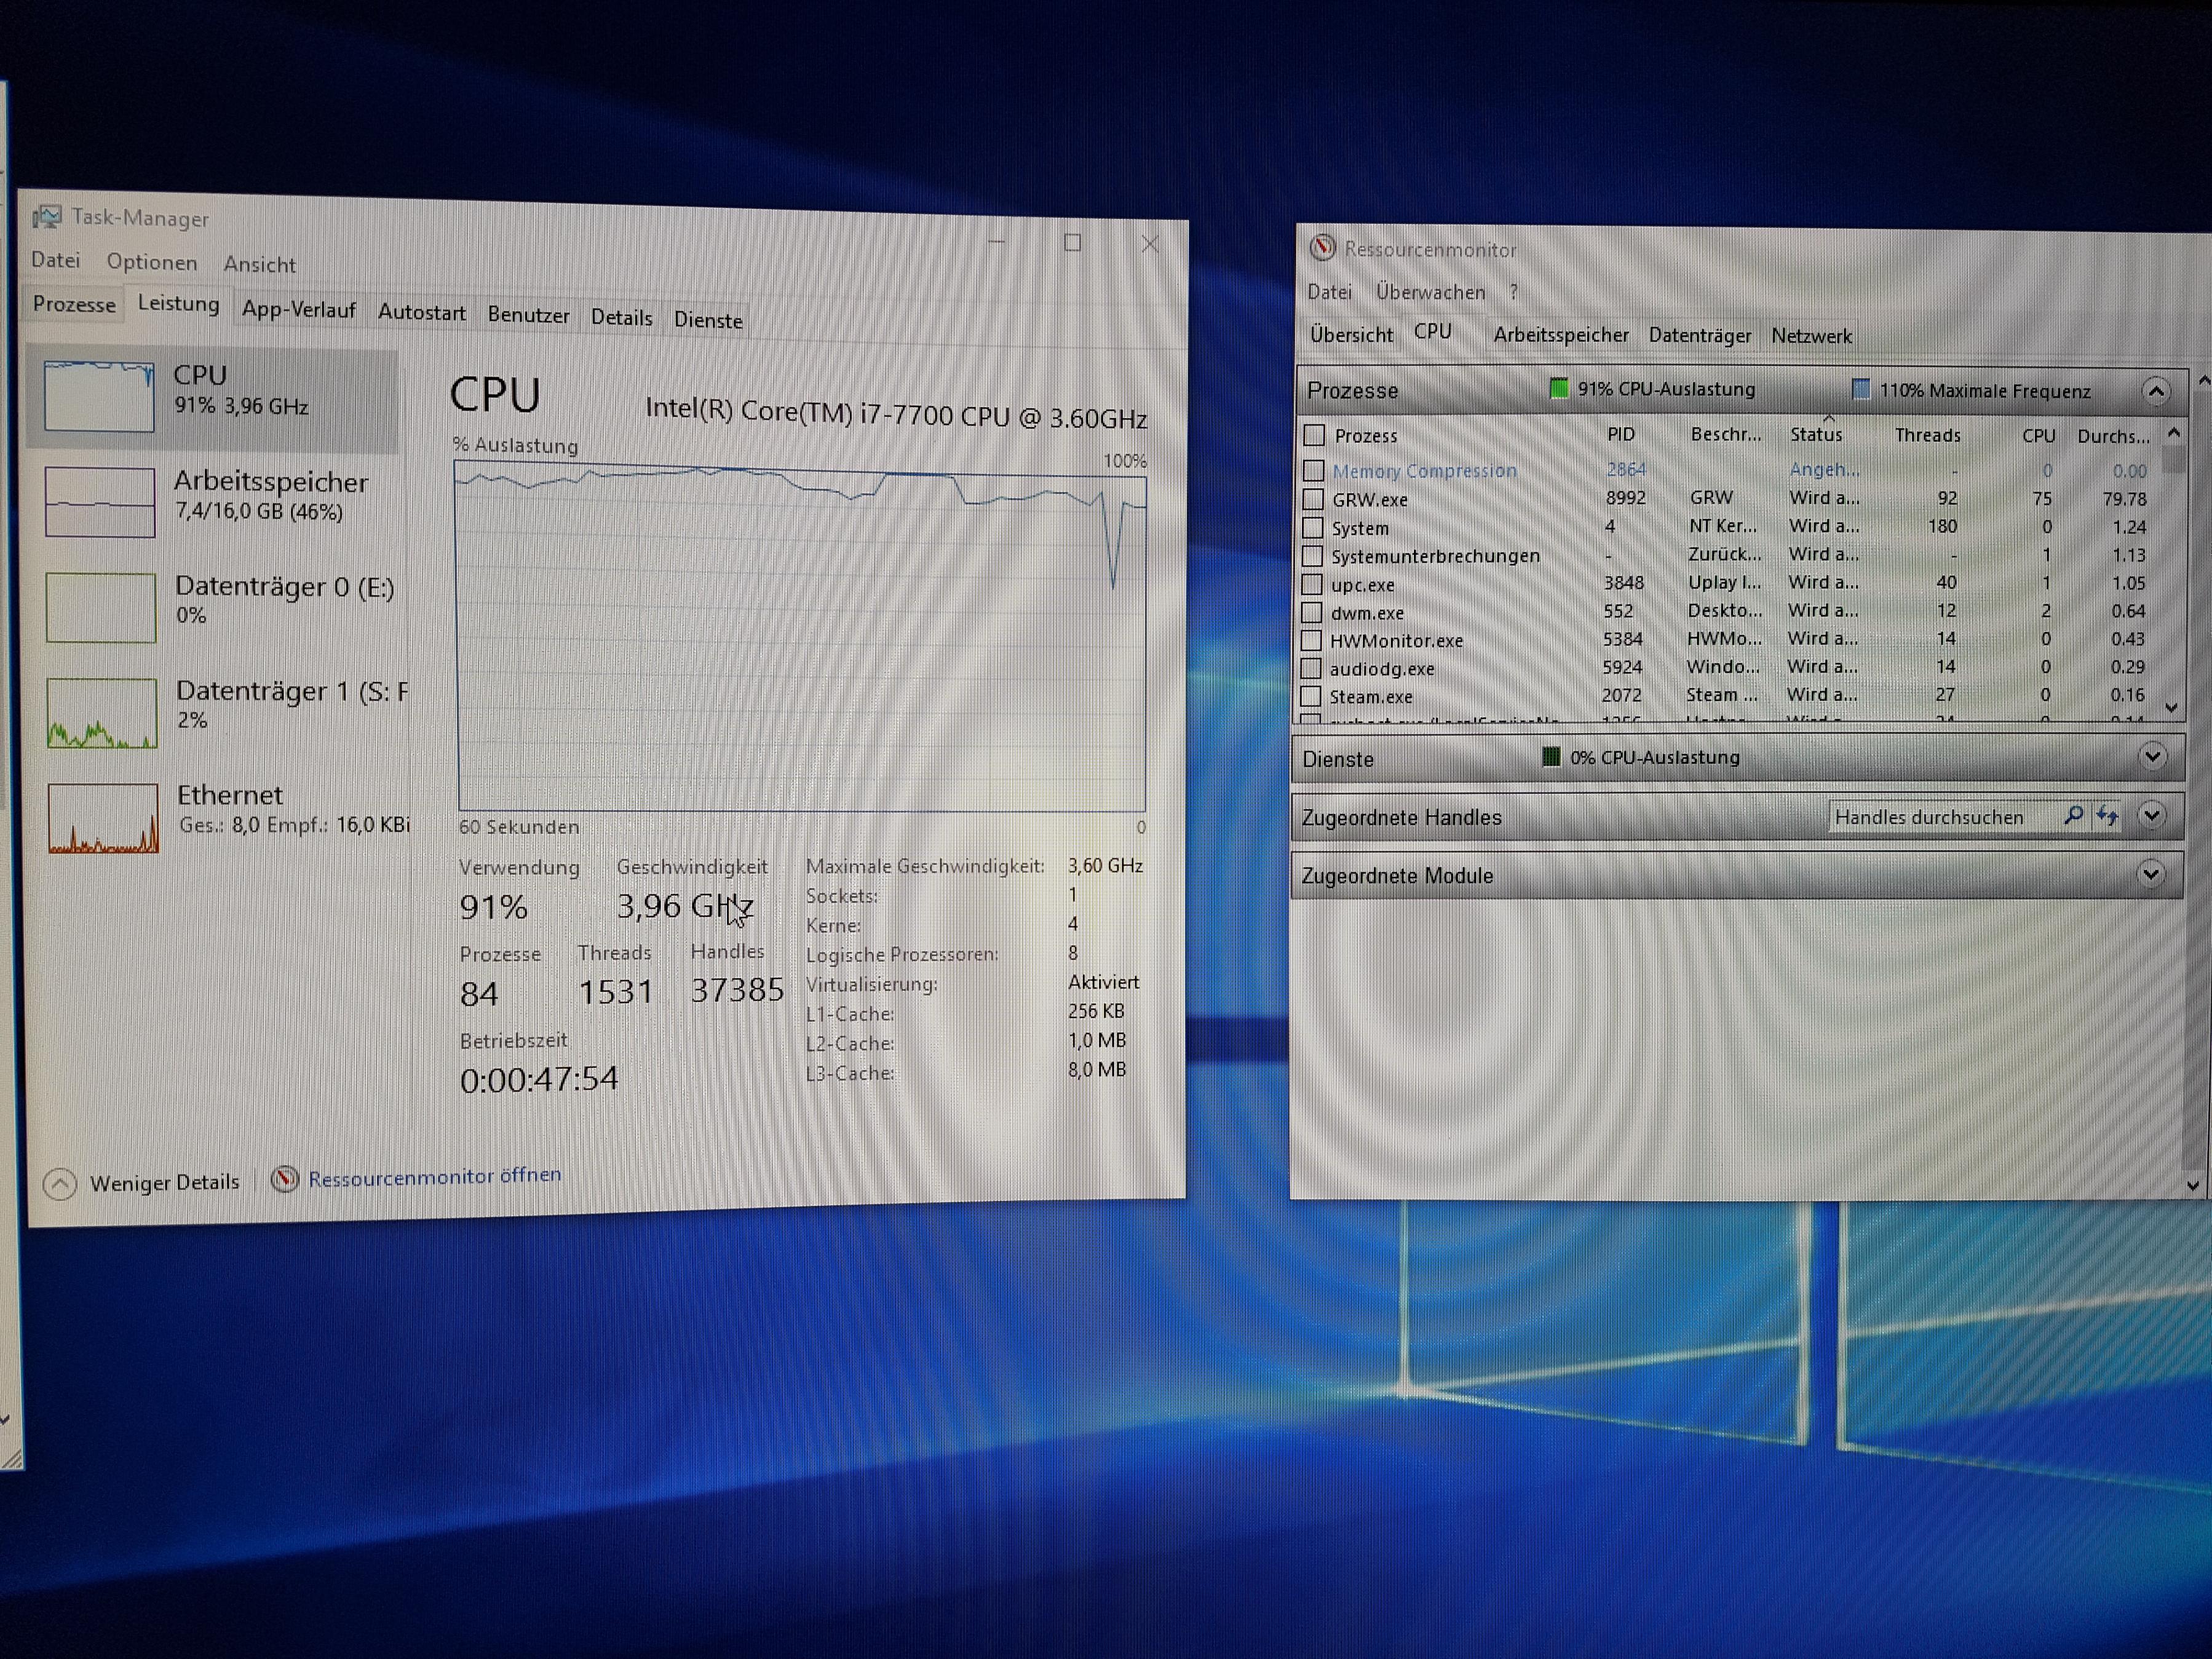This screenshot has height=1659, width=2212.
Task: Expand the Dienste section
Action: 2152,757
